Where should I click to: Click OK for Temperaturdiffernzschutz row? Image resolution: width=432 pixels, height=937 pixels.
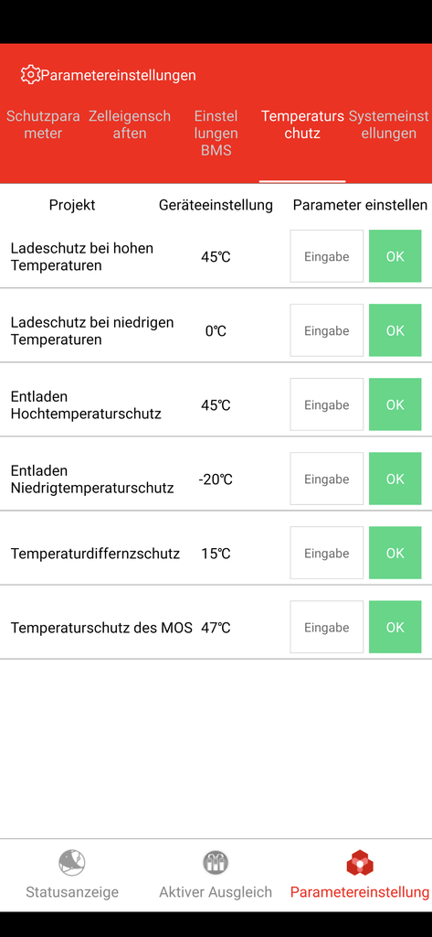tap(395, 553)
